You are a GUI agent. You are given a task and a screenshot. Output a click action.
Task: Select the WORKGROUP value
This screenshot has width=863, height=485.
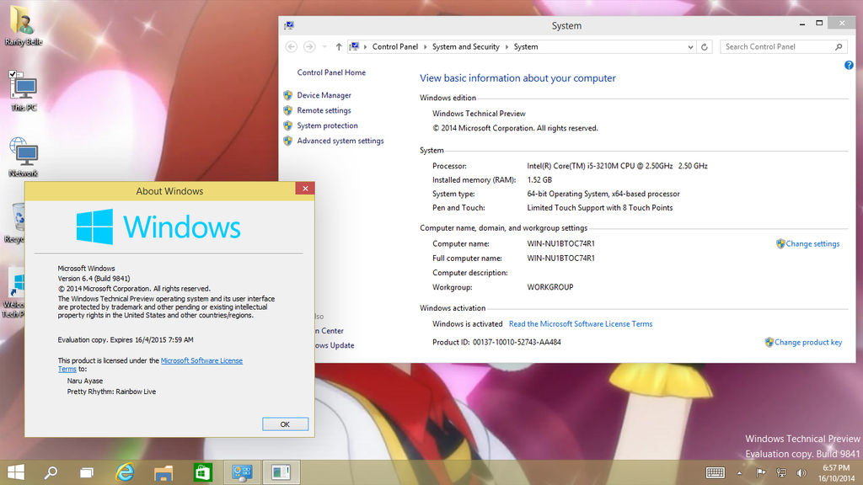549,287
